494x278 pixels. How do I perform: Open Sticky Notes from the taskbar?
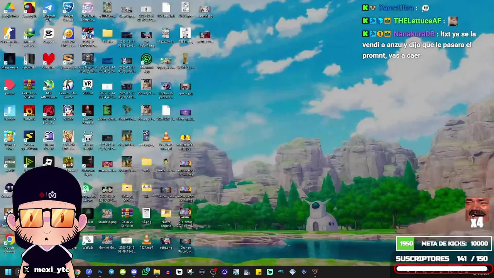tap(259, 272)
